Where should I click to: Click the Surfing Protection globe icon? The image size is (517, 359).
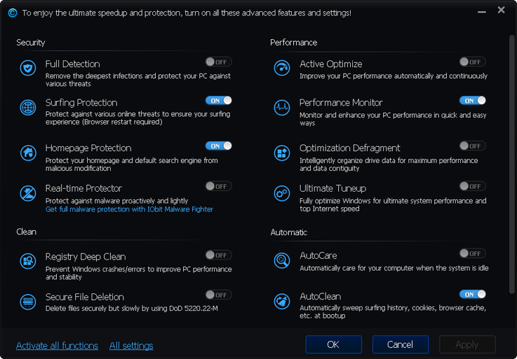tap(27, 108)
